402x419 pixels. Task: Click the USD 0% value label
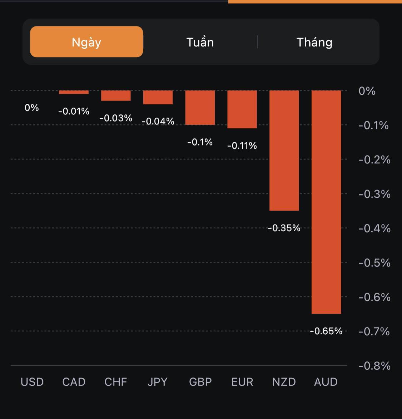point(32,108)
